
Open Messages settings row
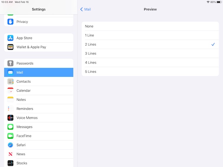point(39,127)
